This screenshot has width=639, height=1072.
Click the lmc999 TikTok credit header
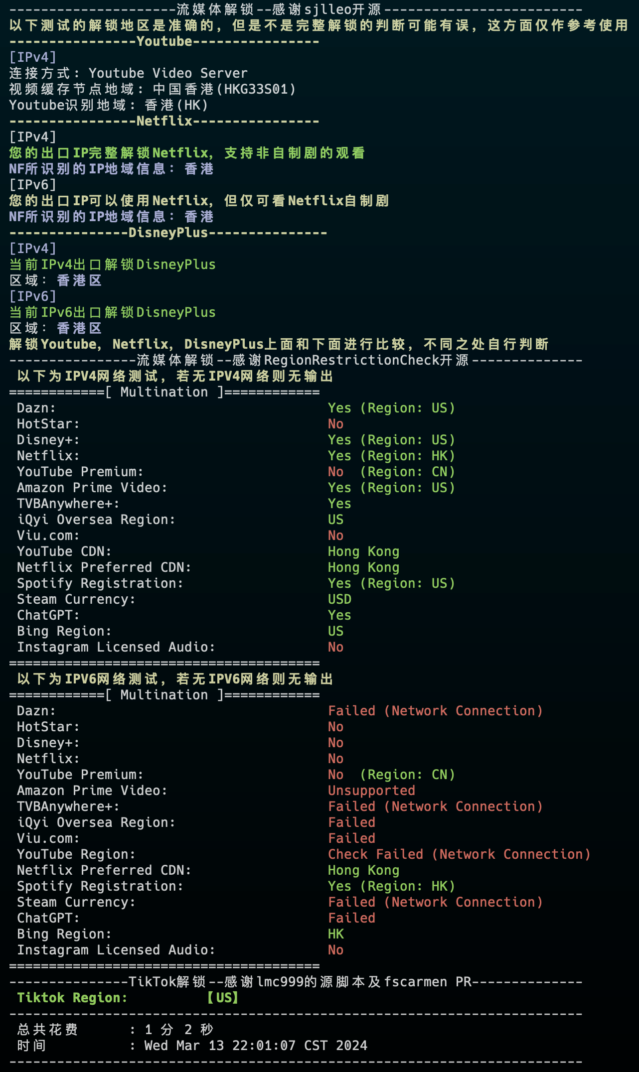pos(296,982)
